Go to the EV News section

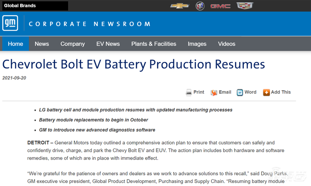coord(108,44)
